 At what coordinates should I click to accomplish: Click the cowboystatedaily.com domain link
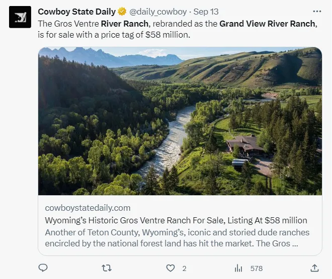(x=88, y=208)
